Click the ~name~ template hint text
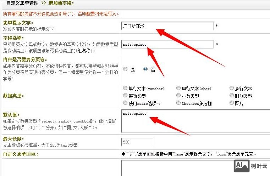The height and width of the screenshot is (176, 270). (x=189, y=154)
